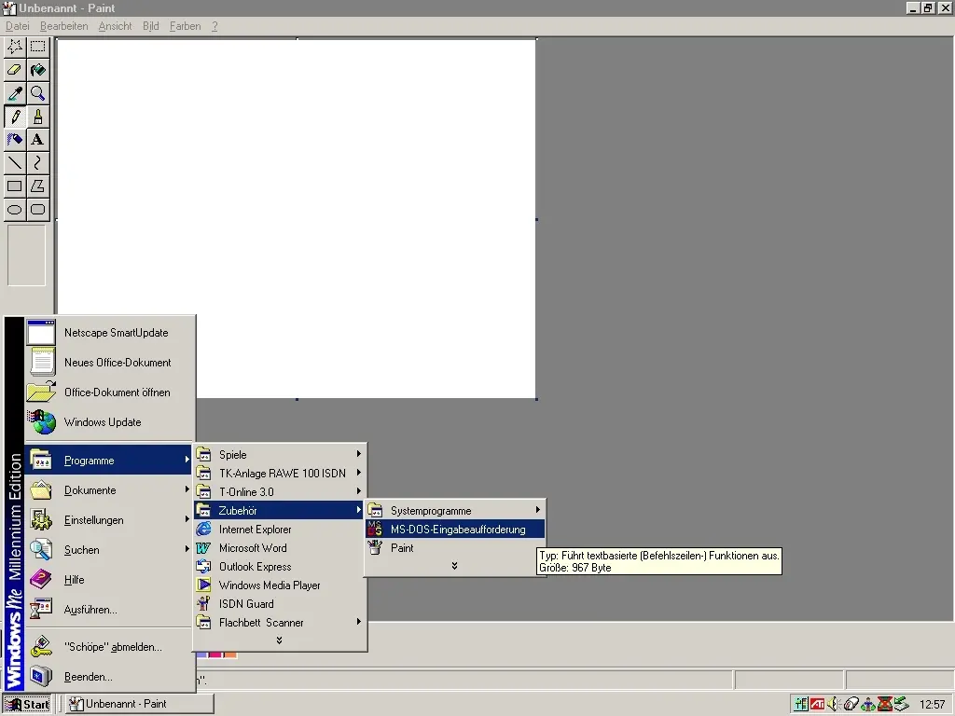
Task: Expand the T-Online 3.0 folder
Action: point(280,492)
